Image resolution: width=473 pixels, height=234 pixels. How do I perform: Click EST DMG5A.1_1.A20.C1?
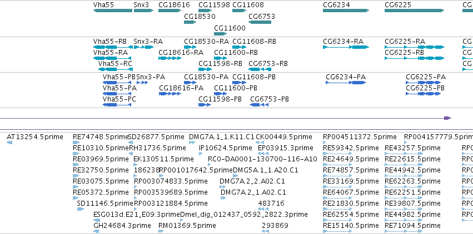pos(236,176)
